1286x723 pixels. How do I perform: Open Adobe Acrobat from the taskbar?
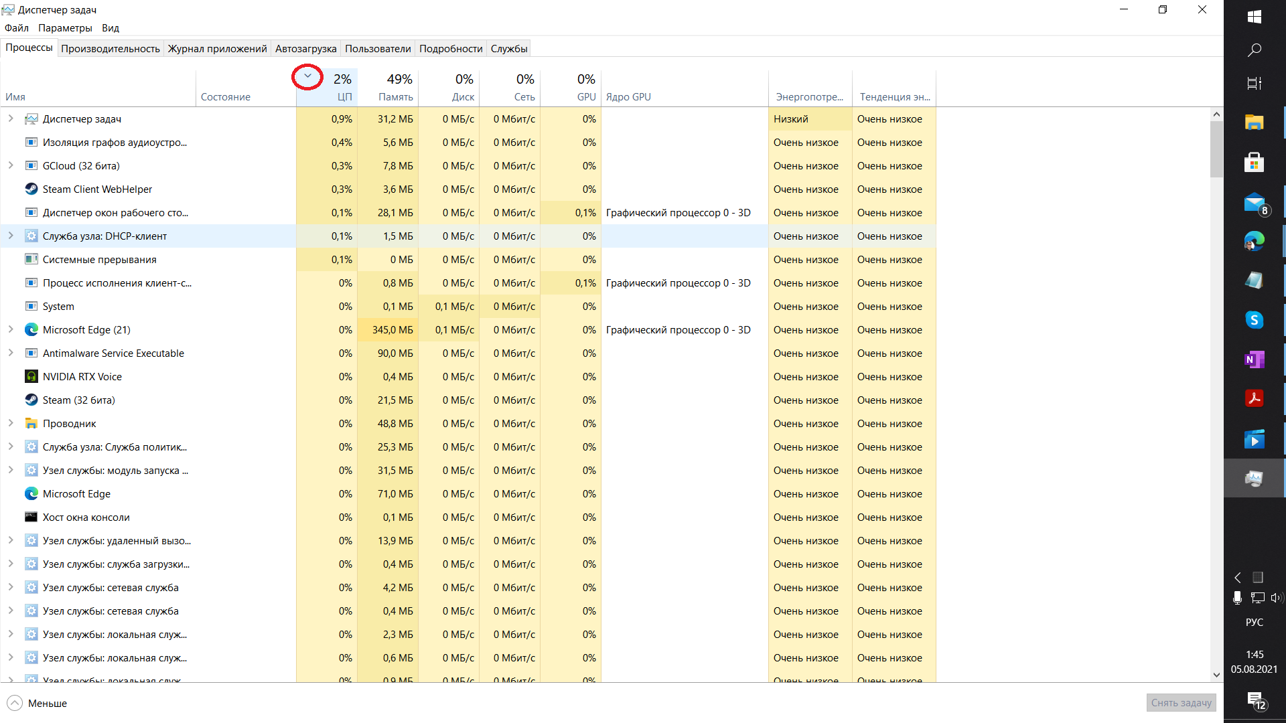(x=1254, y=398)
